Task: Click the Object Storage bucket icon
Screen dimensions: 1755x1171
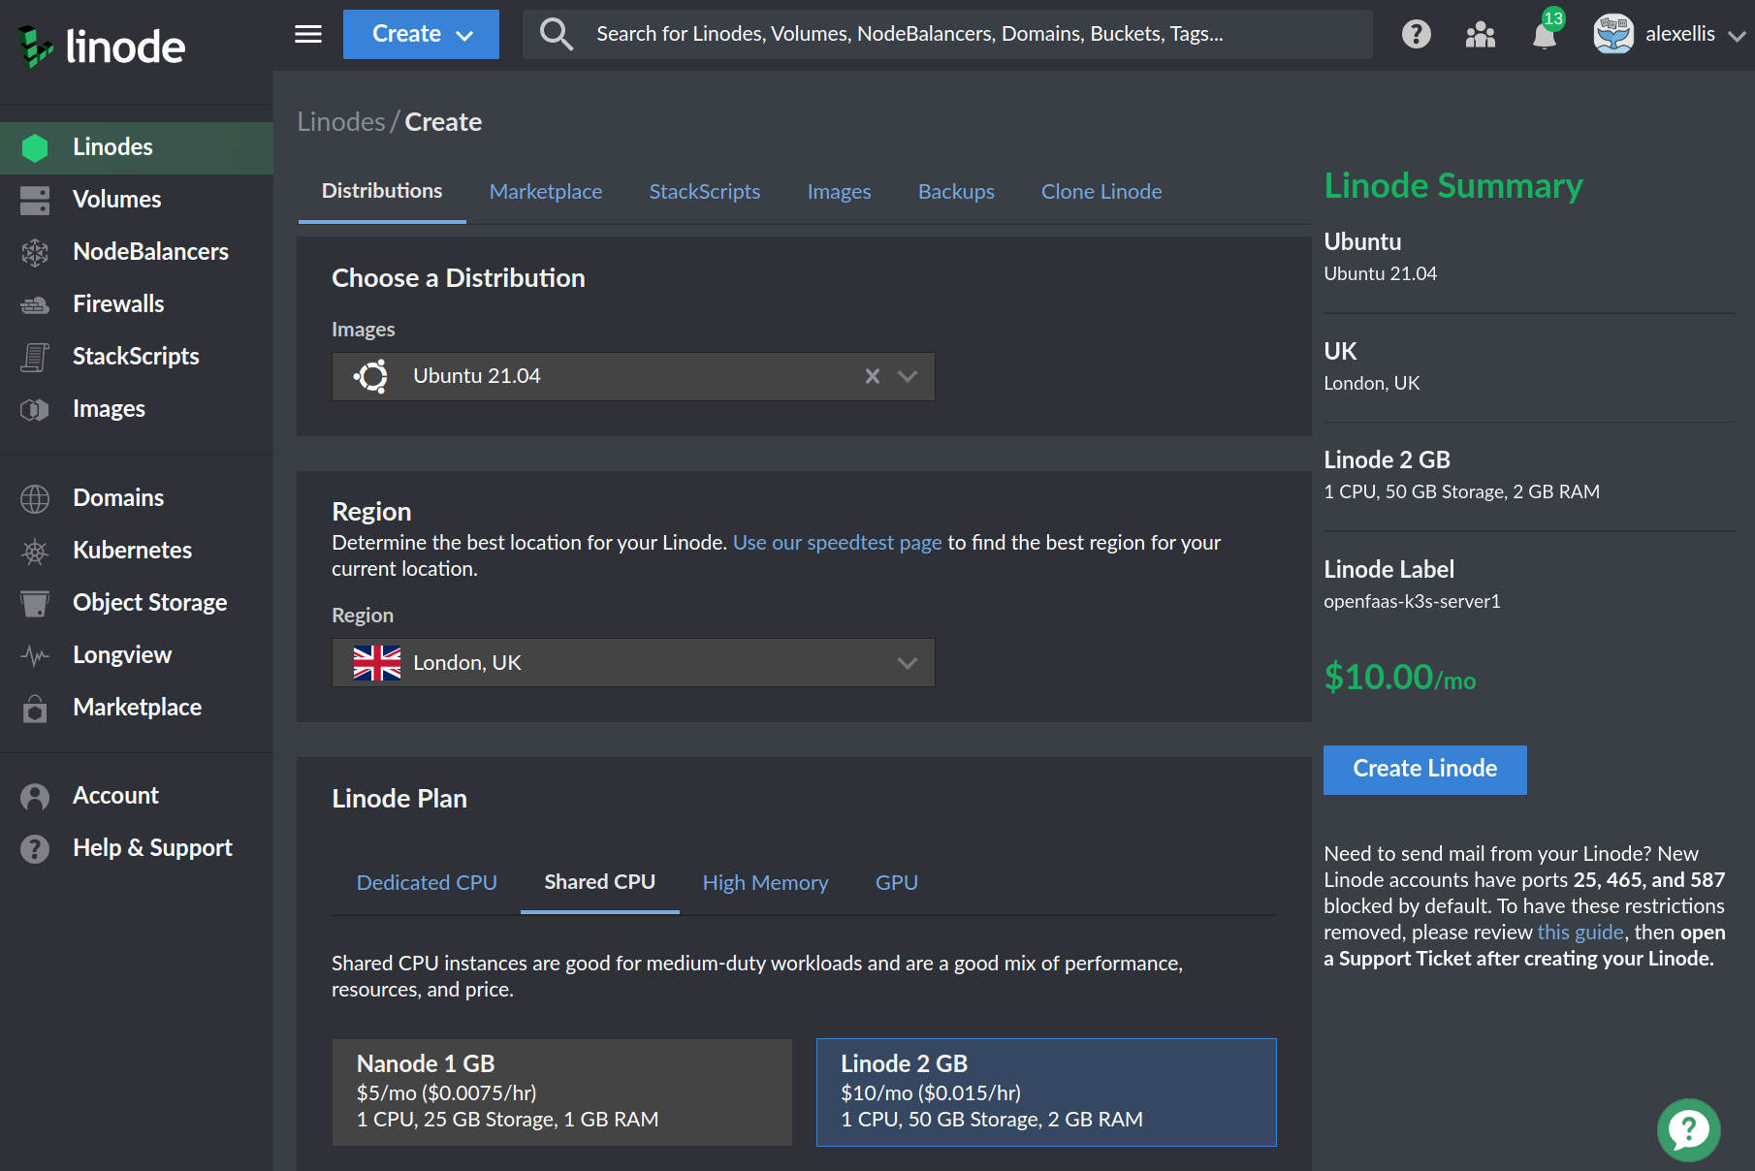Action: [35, 603]
